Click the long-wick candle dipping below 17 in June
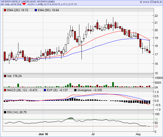The image size is (163, 137). pos(81,50)
